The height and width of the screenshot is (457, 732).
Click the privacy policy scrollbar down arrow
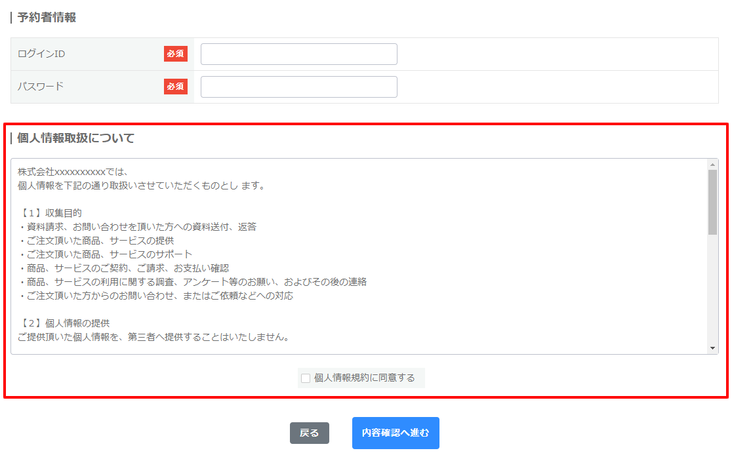click(x=712, y=348)
